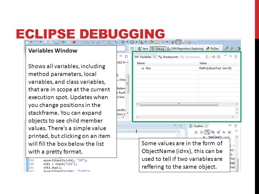Viewport: 259px width, 194px height.
Task: Toggle Hide Static Members icon in Outline
Action: [x=218, y=132]
